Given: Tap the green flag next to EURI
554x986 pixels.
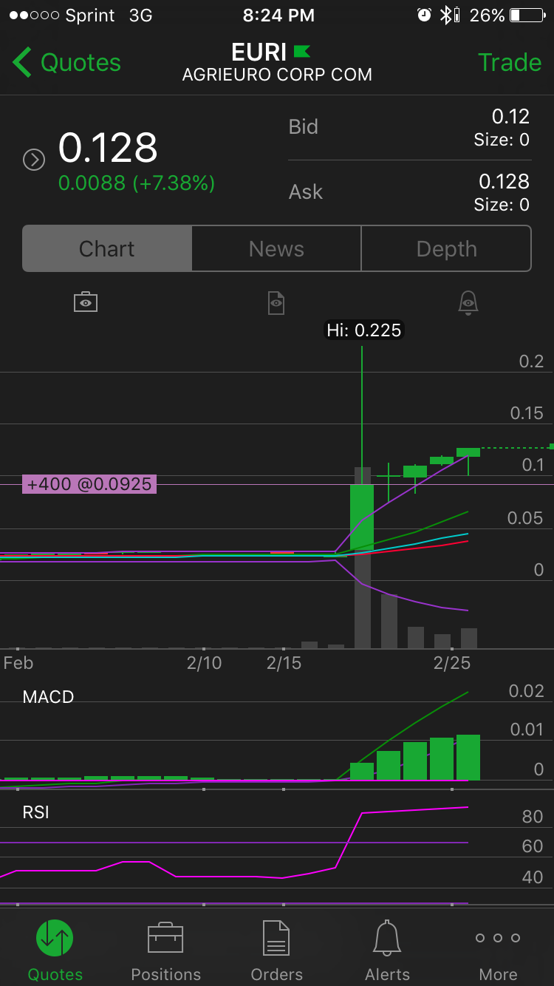Looking at the screenshot, I should [x=301, y=52].
